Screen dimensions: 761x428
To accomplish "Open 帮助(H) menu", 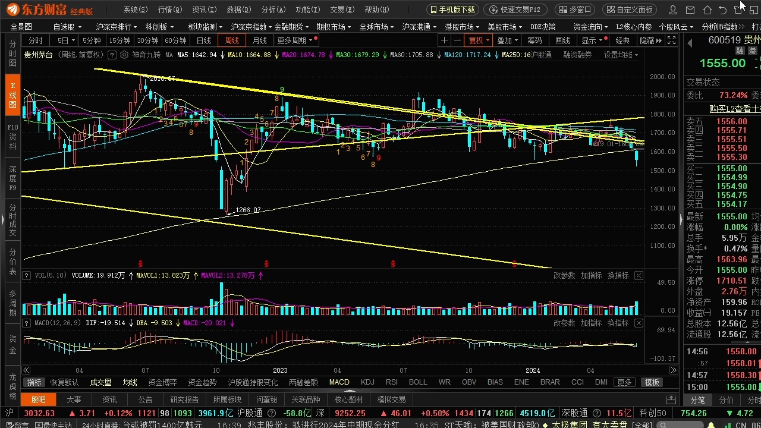I will 376,10.
